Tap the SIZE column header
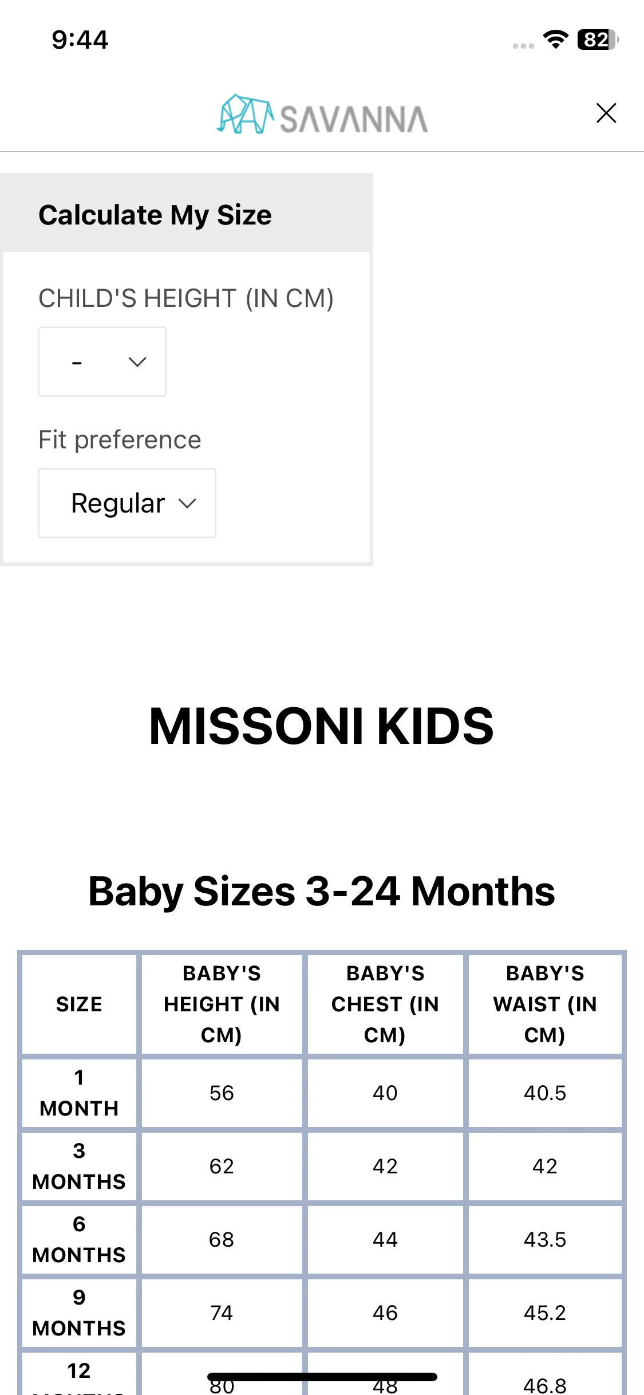 79,1004
